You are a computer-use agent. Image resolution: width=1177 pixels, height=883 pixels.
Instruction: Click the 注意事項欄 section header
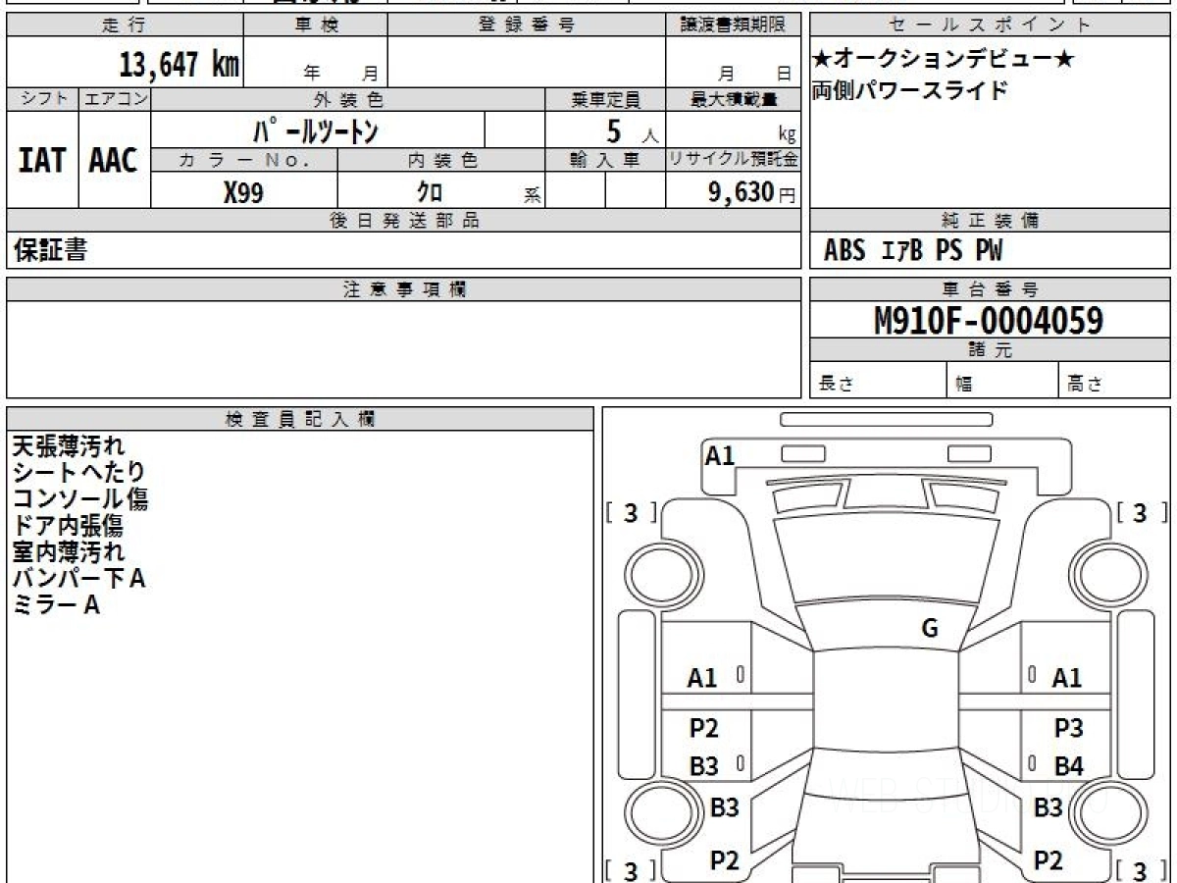click(x=404, y=289)
